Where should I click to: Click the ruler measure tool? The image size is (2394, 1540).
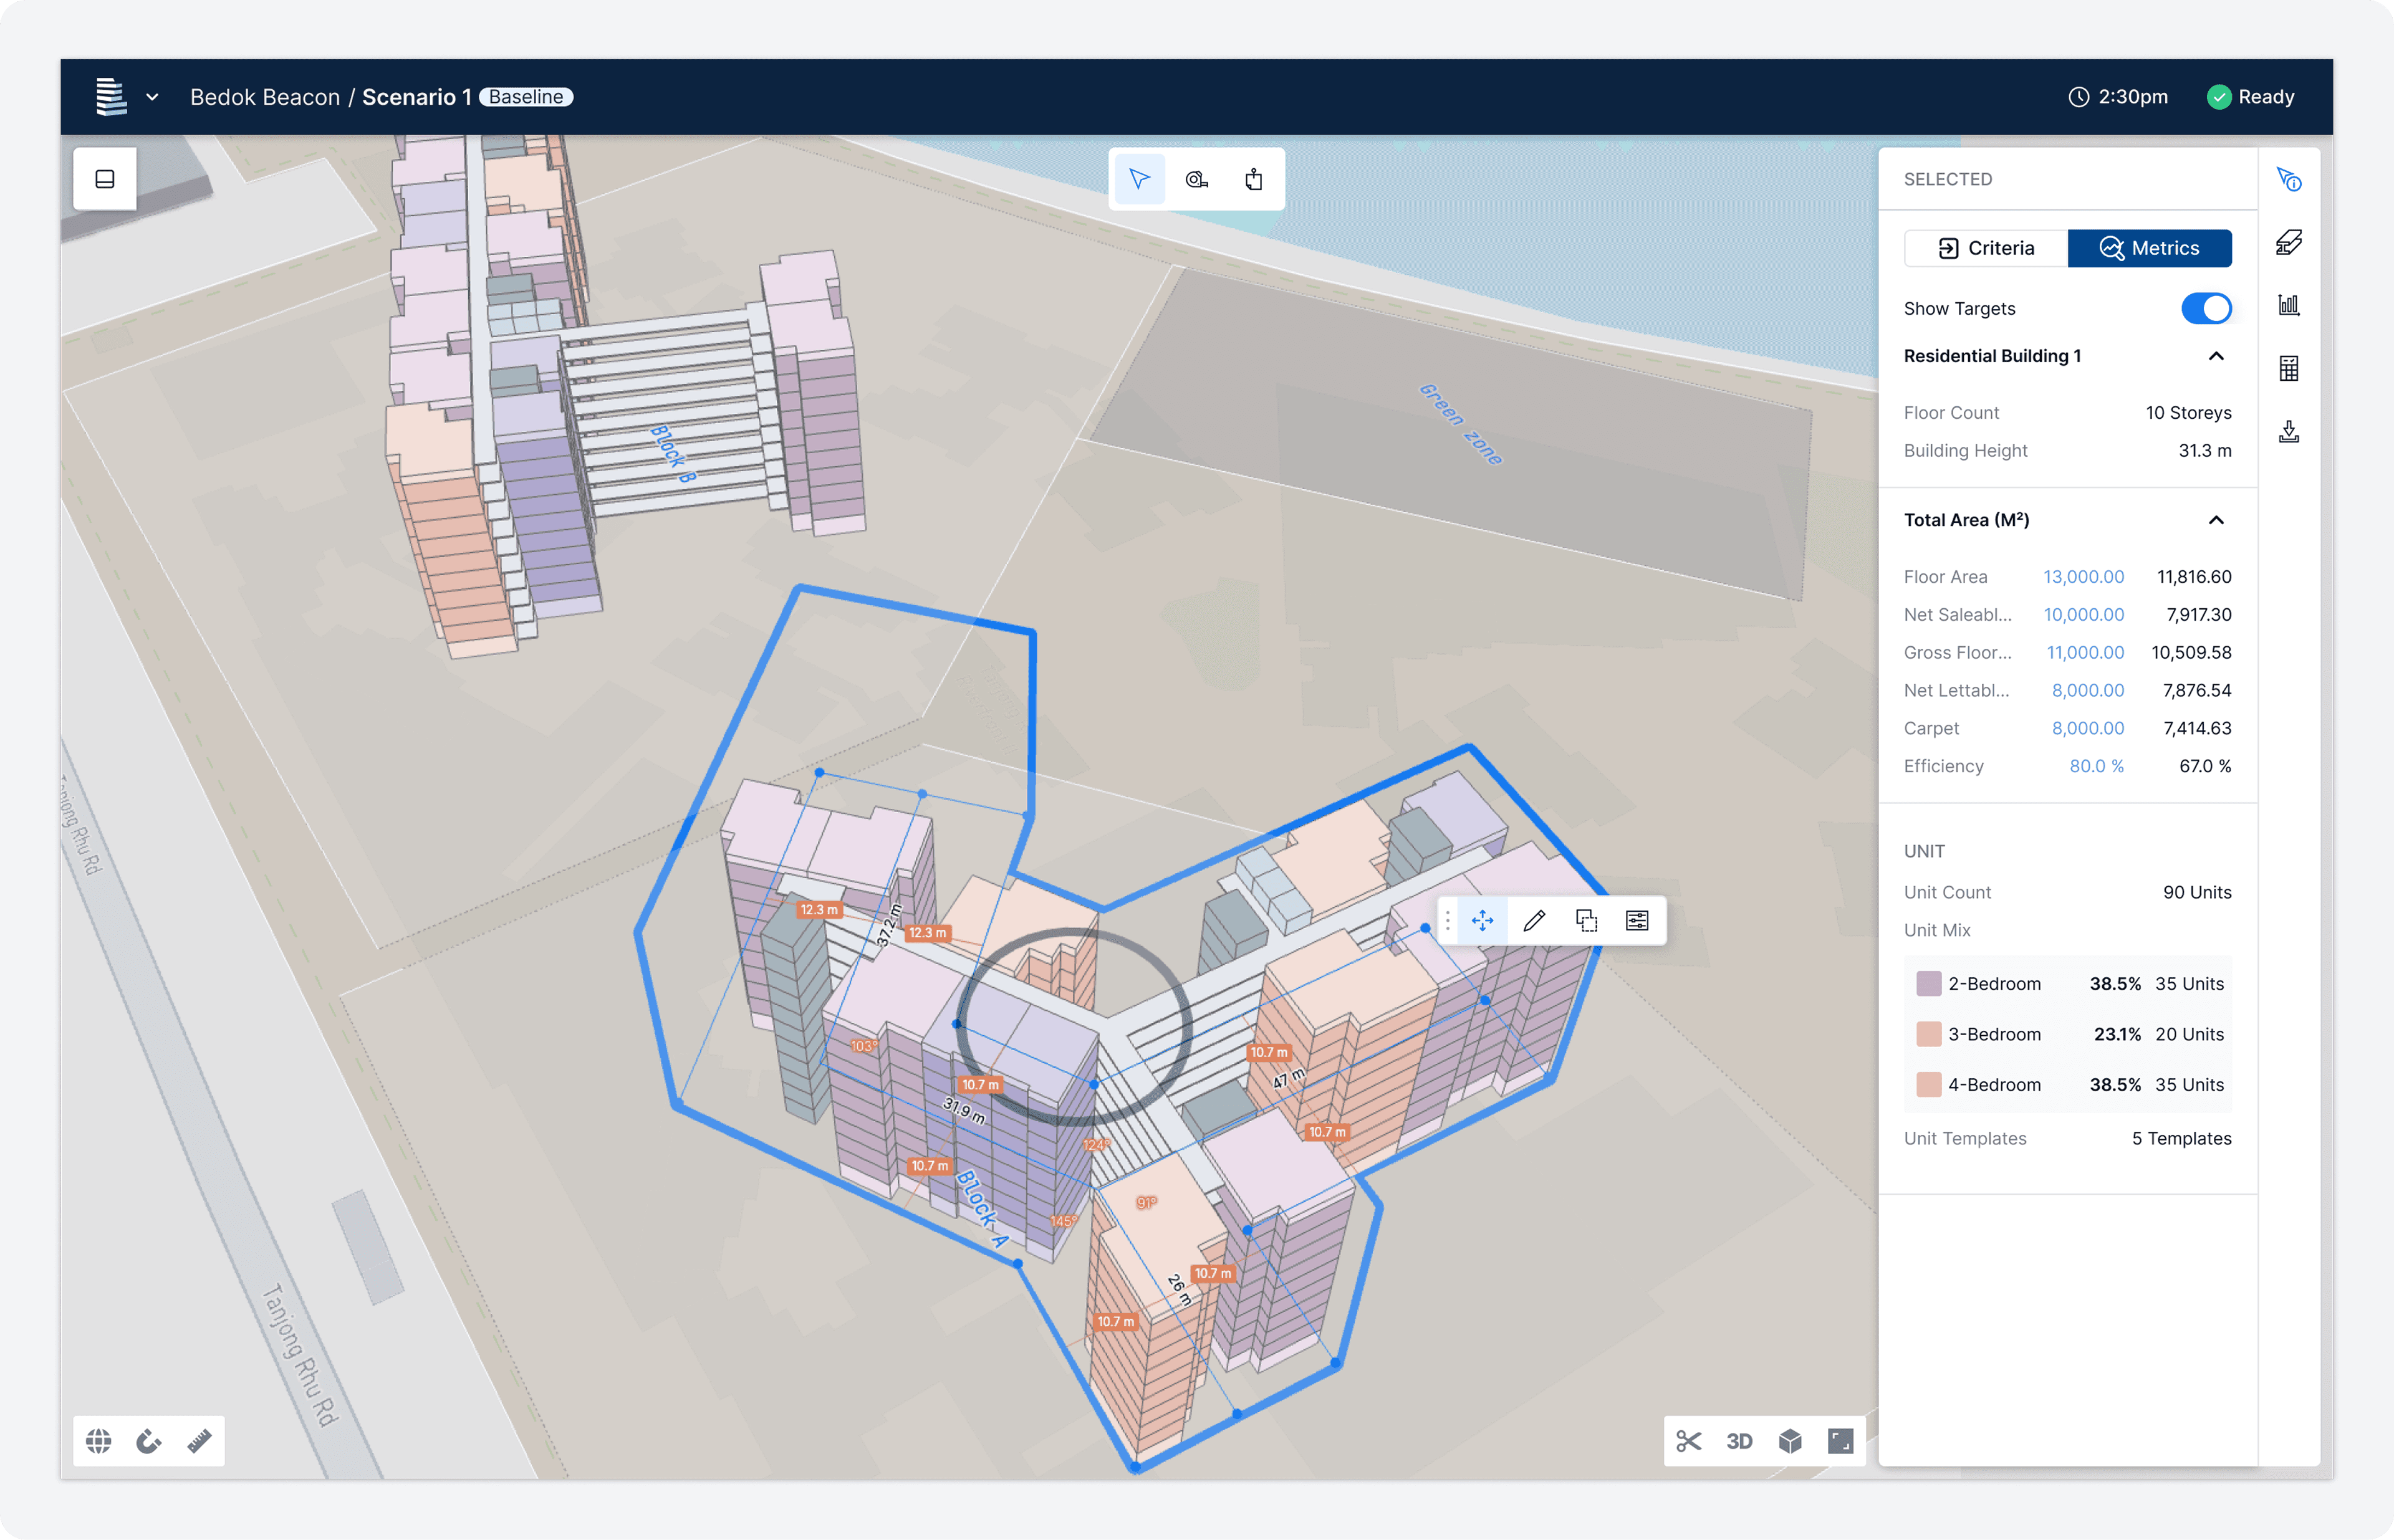pyautogui.click(x=199, y=1441)
